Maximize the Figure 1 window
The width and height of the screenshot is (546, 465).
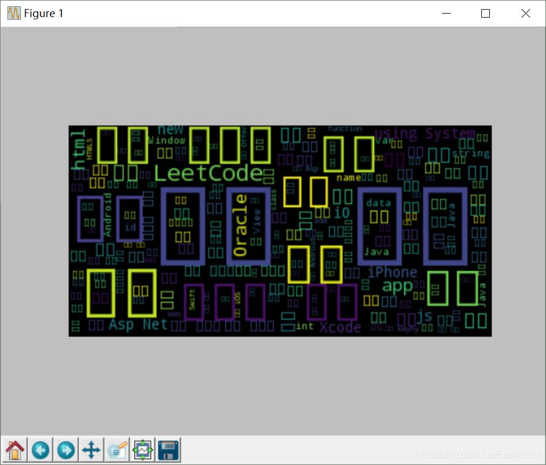(485, 13)
